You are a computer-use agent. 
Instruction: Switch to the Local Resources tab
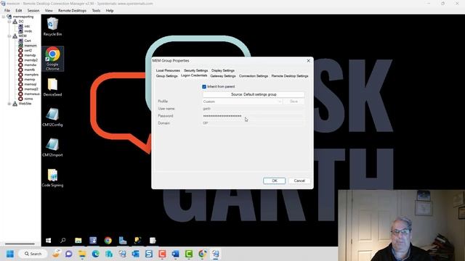(x=168, y=70)
